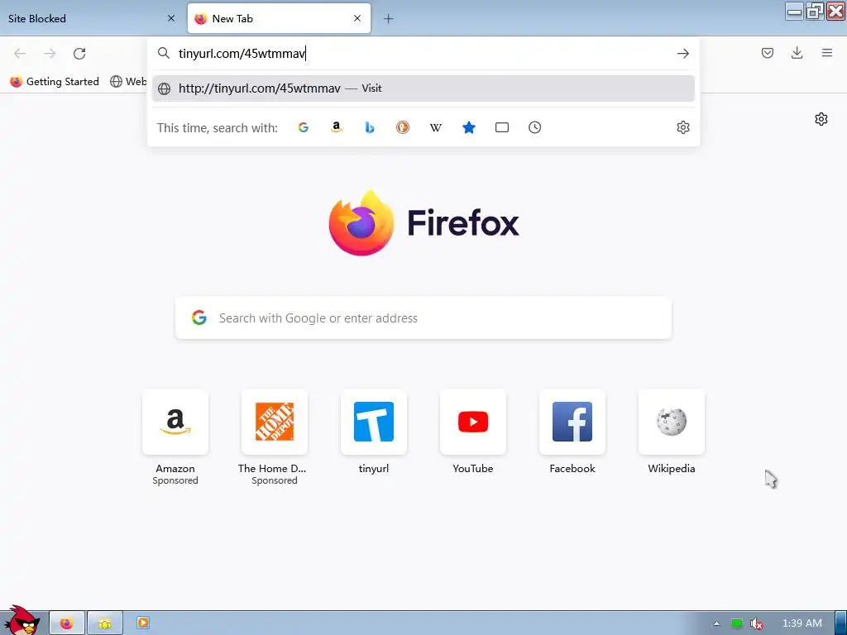Open the Save to Pocket icon

click(767, 53)
